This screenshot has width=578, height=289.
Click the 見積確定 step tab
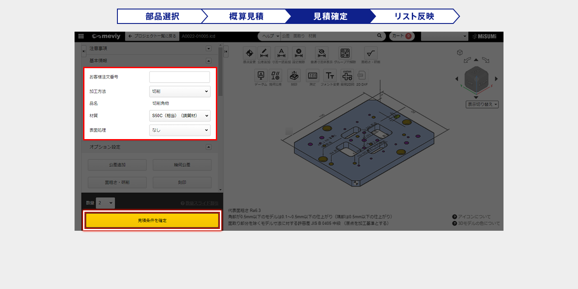tap(330, 16)
